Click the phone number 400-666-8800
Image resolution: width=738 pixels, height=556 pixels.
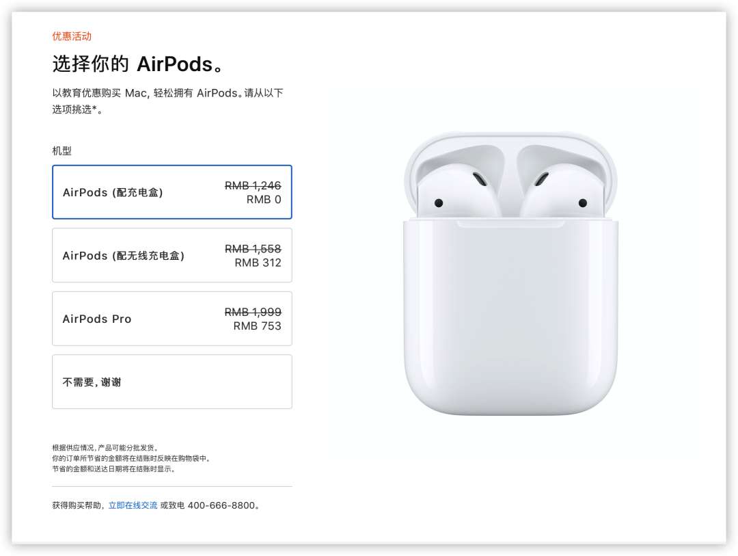[x=221, y=505]
